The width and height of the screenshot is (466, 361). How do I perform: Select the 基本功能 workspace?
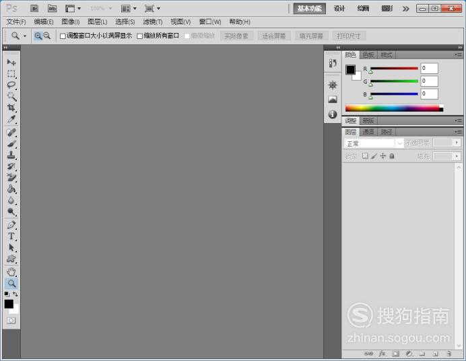(309, 9)
